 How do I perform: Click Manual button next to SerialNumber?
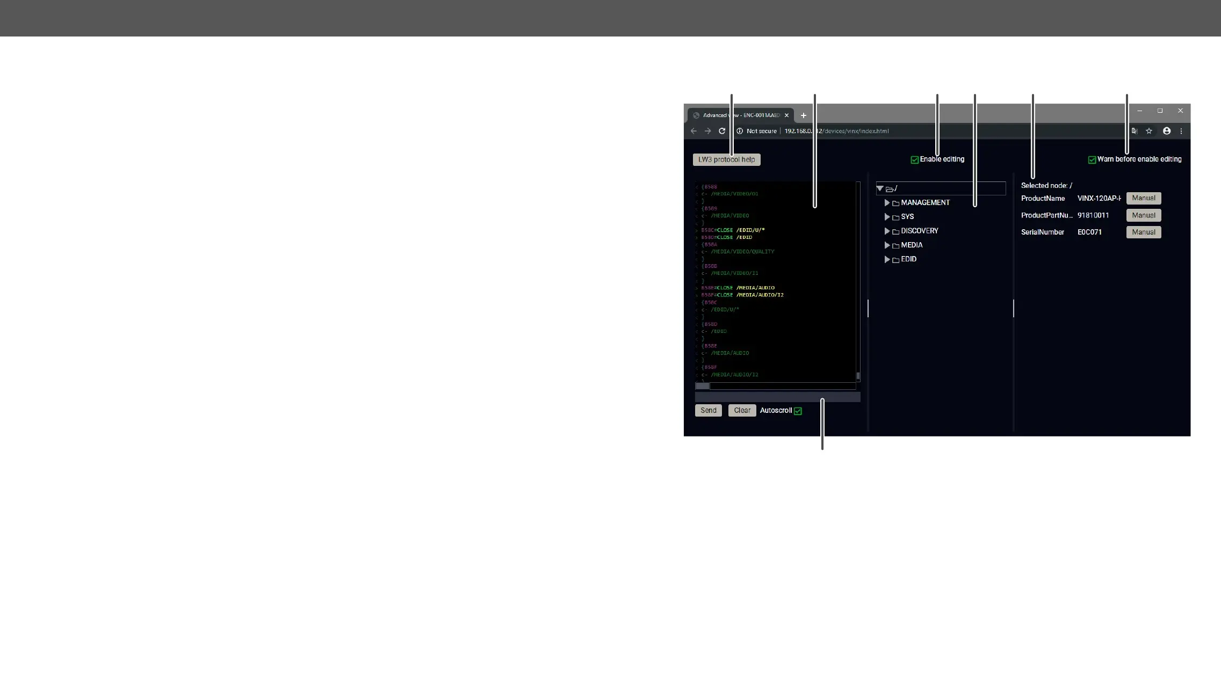1143,232
